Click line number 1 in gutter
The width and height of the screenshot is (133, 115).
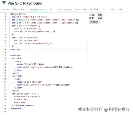tap(5, 14)
